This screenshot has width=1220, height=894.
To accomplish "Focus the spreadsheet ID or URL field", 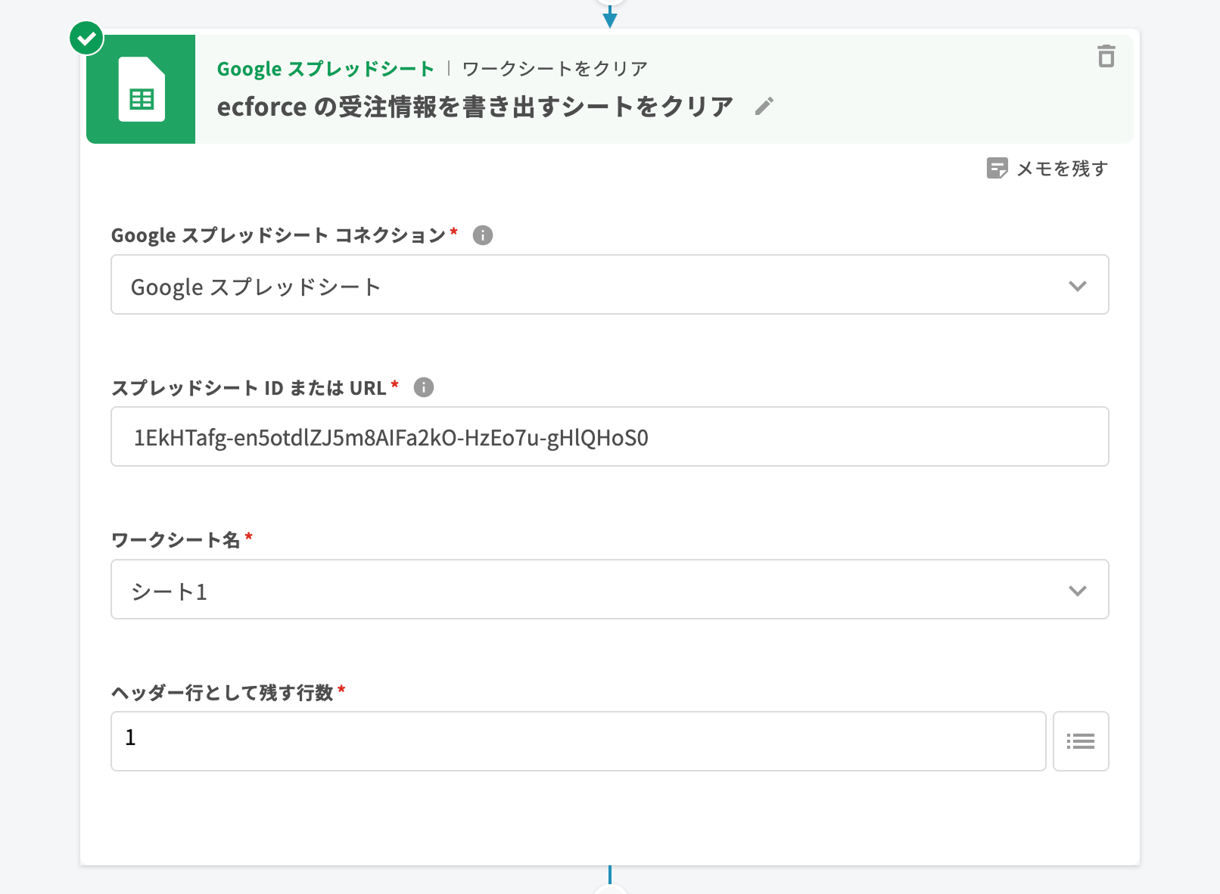I will pyautogui.click(x=609, y=437).
